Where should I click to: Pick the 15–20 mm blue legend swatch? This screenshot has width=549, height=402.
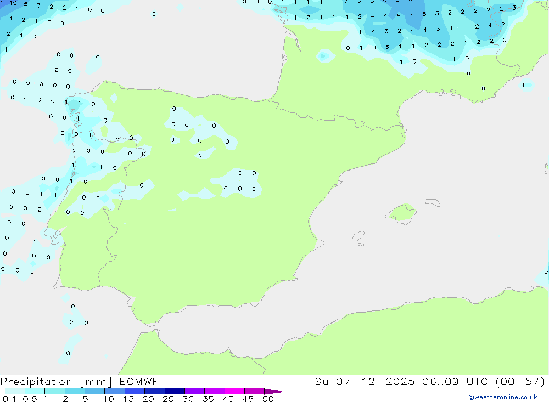pos(135,391)
